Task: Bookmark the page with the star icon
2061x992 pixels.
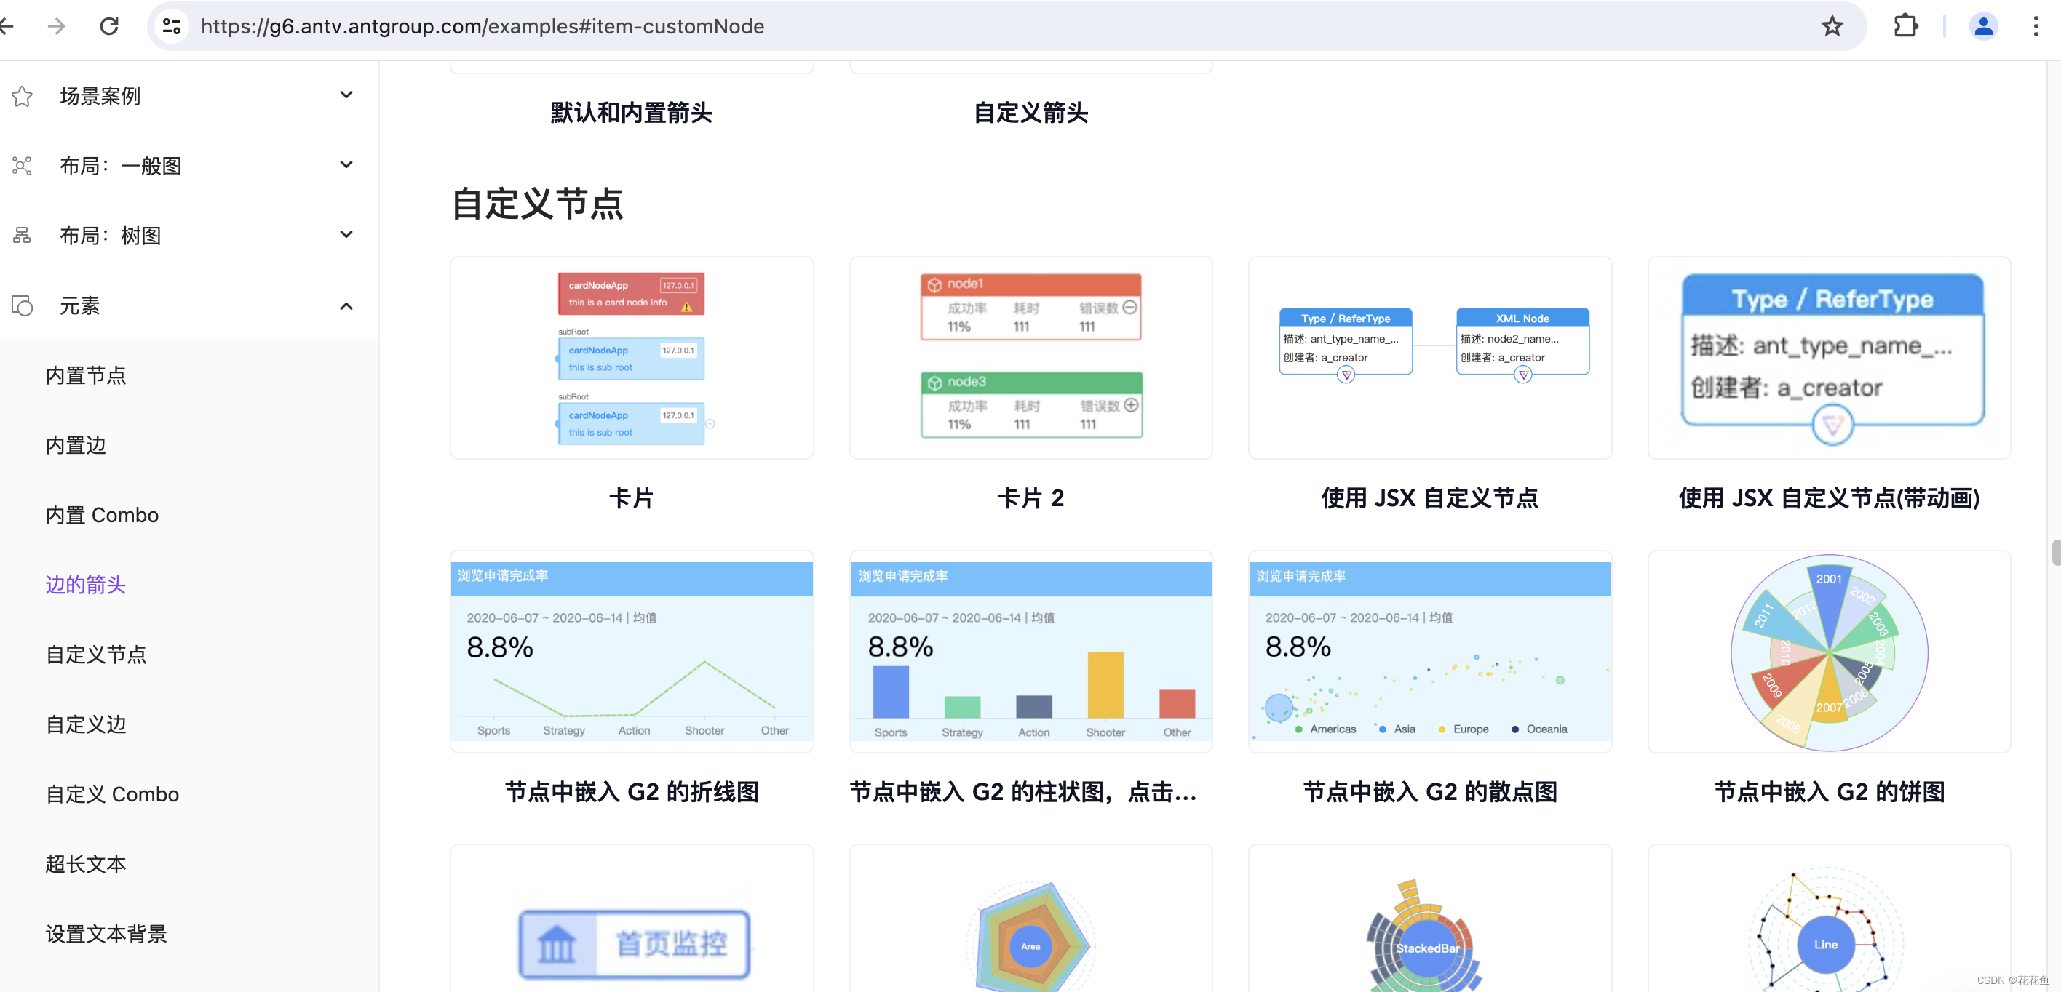Action: 1833,25
